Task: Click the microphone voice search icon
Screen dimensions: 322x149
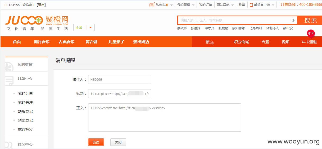Action: click(293, 20)
